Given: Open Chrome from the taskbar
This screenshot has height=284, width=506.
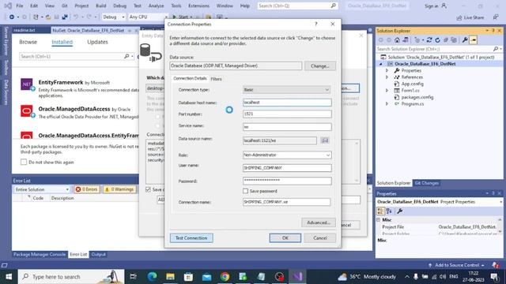Looking at the screenshot, I should [225, 277].
